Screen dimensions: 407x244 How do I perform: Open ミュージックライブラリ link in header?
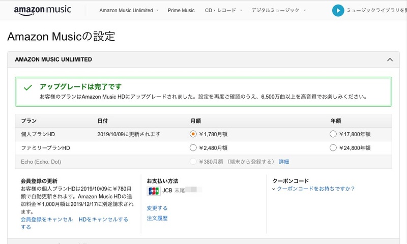click(376, 10)
